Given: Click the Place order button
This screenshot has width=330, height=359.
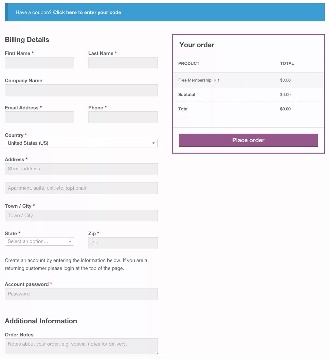Looking at the screenshot, I should tap(248, 140).
